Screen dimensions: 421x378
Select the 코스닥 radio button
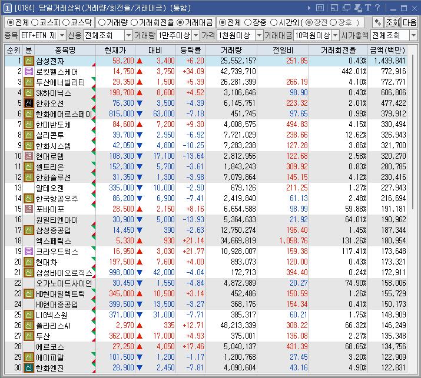66,22
